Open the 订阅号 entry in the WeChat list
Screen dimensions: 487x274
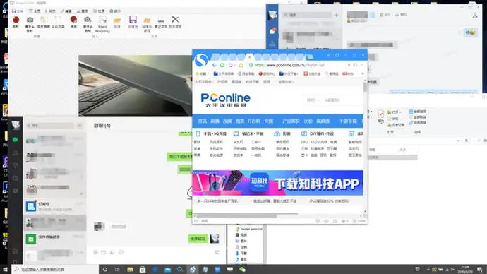click(55, 206)
